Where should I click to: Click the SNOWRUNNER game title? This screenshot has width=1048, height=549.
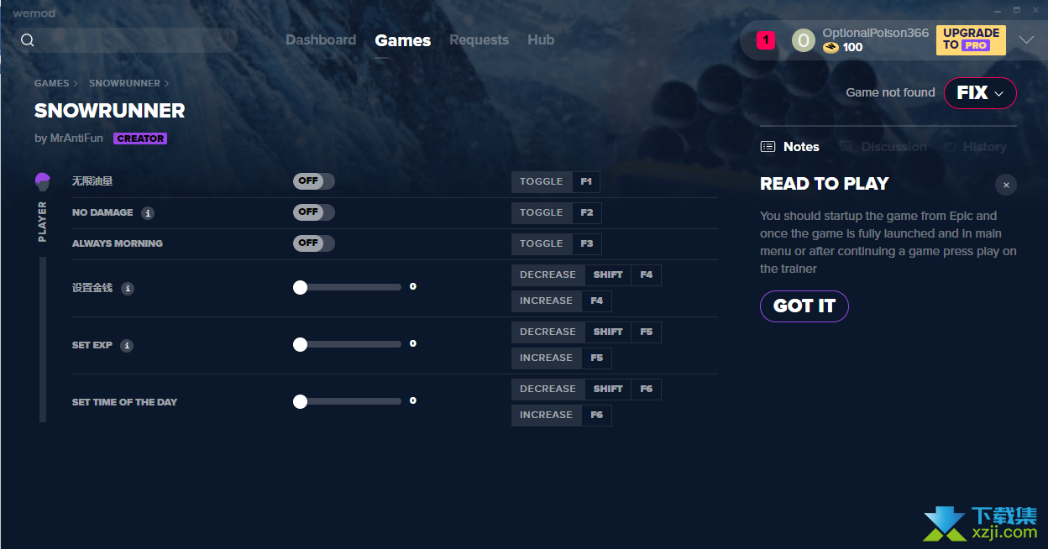(x=110, y=111)
